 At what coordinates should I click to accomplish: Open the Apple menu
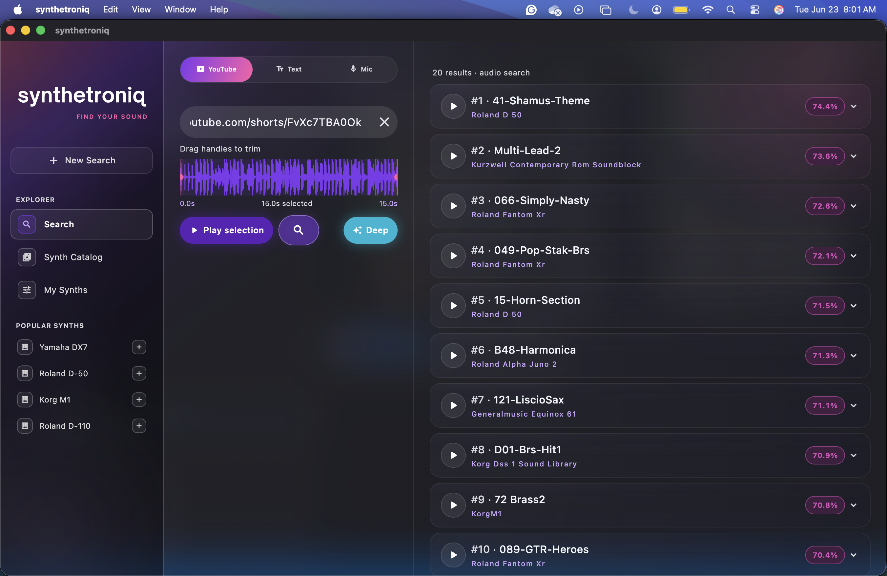click(x=17, y=10)
